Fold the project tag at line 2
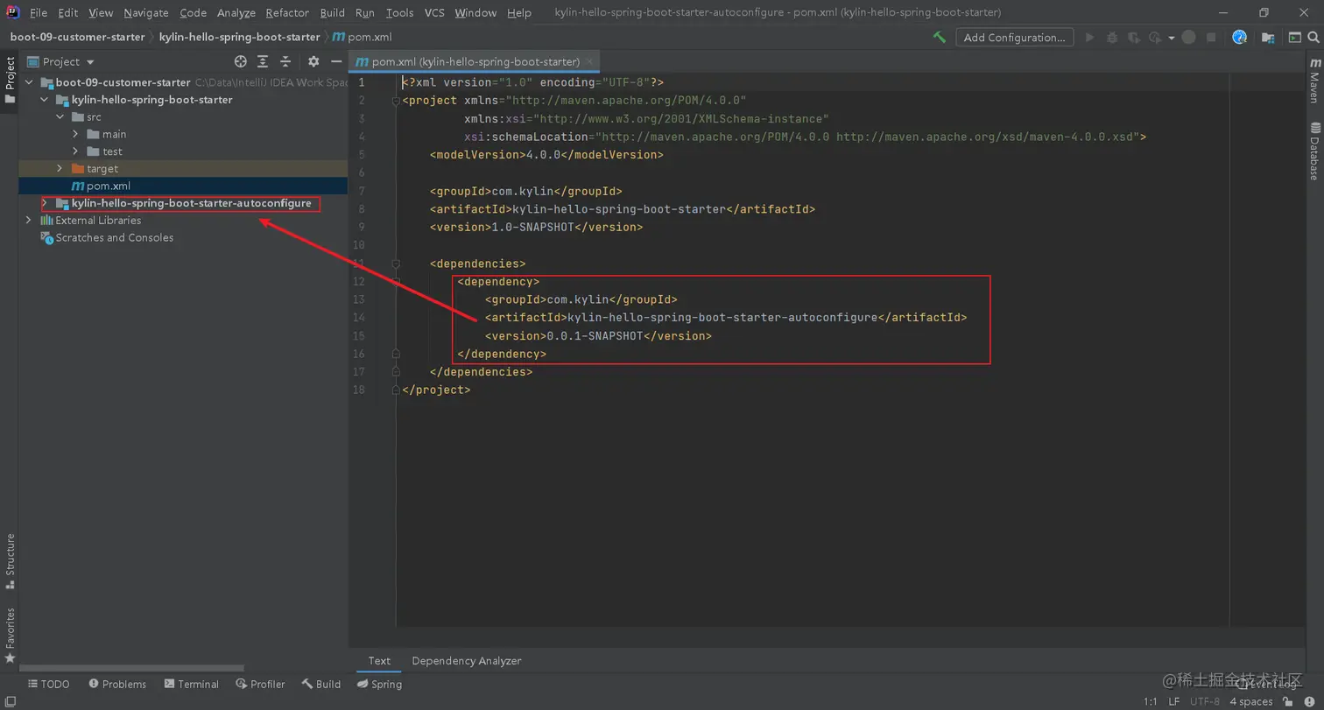This screenshot has height=710, width=1324. (x=396, y=101)
